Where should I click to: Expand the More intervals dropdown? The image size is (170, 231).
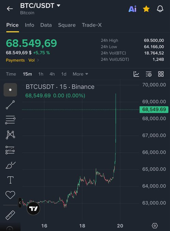[80, 74]
